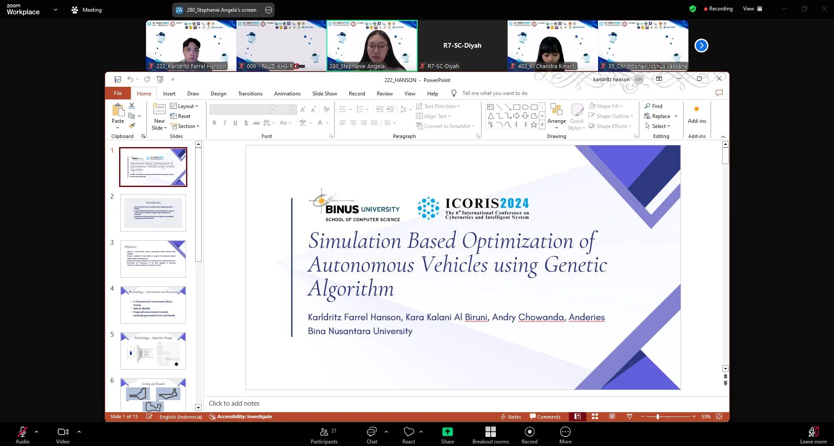Toggle the camera with Video button
The width and height of the screenshot is (834, 446).
click(63, 435)
